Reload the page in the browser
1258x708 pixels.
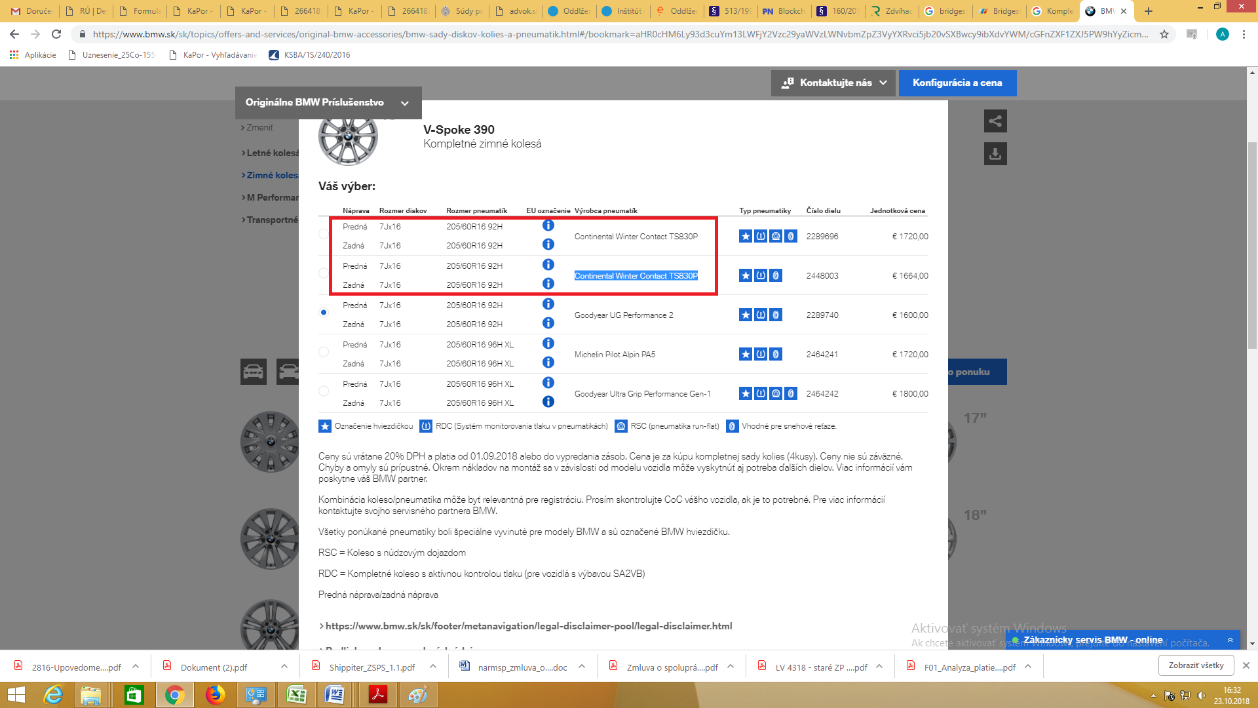tap(56, 34)
